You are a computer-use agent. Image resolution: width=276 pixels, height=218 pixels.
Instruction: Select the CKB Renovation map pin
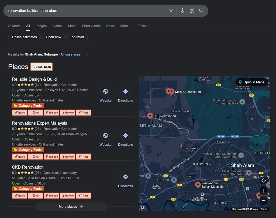(150, 116)
